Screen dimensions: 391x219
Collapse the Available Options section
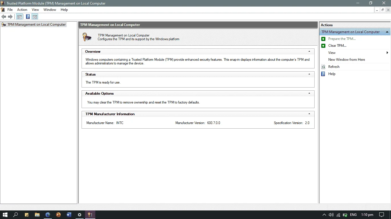[x=309, y=93]
